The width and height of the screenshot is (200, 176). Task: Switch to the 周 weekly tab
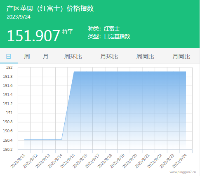pos(27,56)
